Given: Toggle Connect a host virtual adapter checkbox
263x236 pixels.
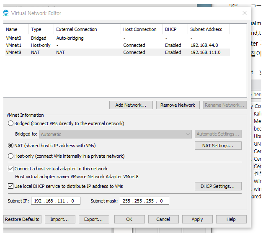Looking at the screenshot, I should (x=10, y=169).
